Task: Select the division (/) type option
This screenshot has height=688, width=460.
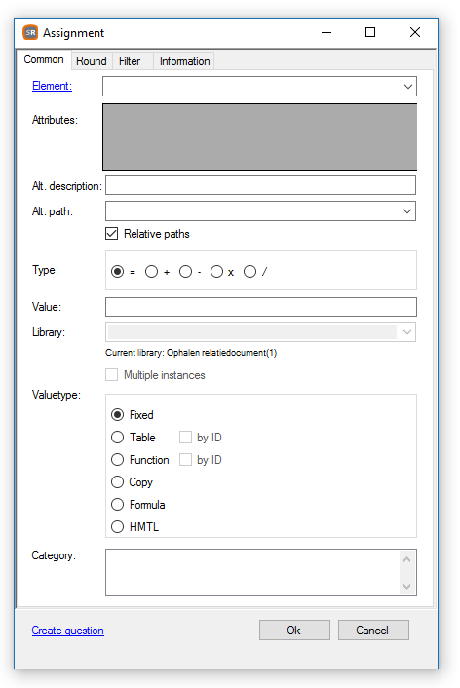Action: point(249,272)
